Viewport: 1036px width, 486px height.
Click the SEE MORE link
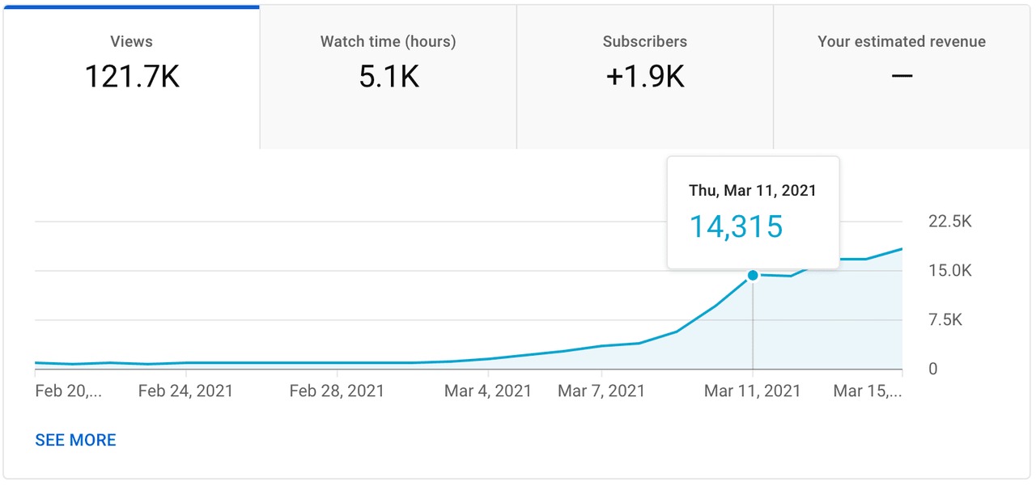click(75, 440)
